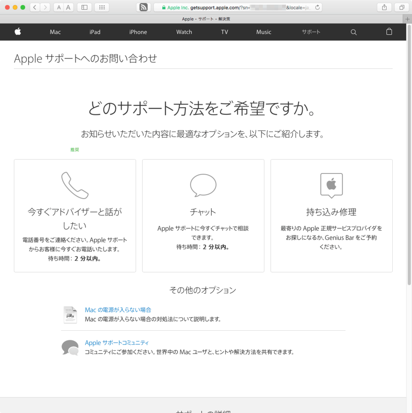Click the RSS feed icon in toolbar
412x413 pixels.
click(x=143, y=7)
